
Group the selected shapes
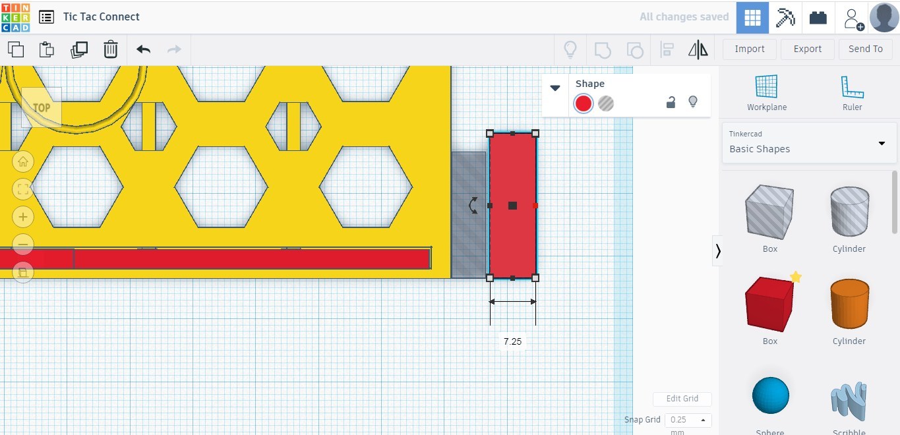pos(603,49)
